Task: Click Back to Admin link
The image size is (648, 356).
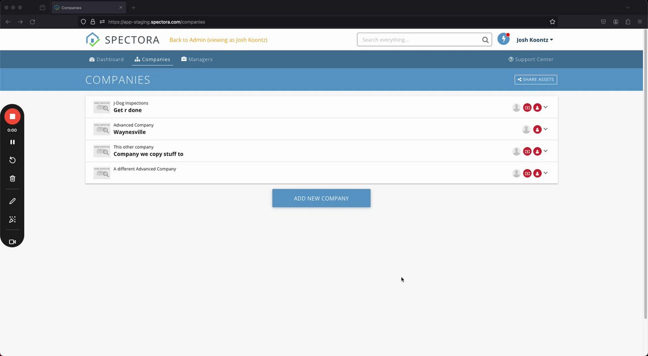Action: click(218, 40)
